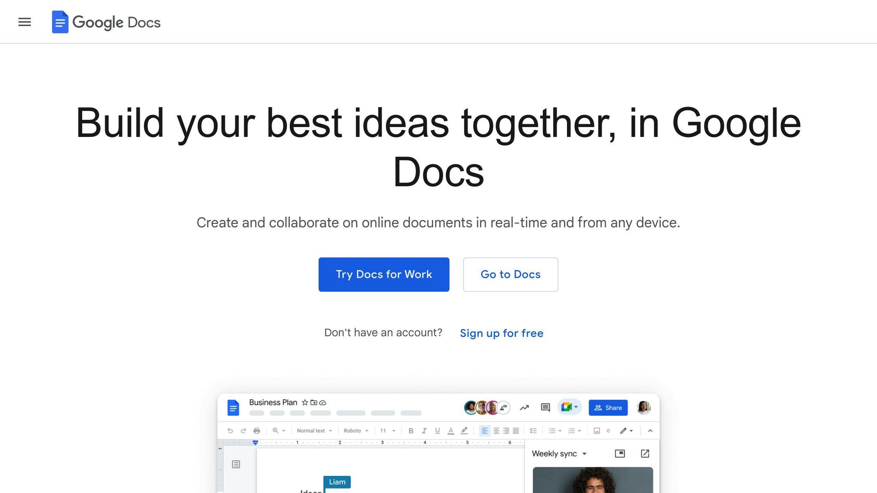Click the Try Docs for Work button
Screen dimensions: 877x493
click(x=384, y=274)
